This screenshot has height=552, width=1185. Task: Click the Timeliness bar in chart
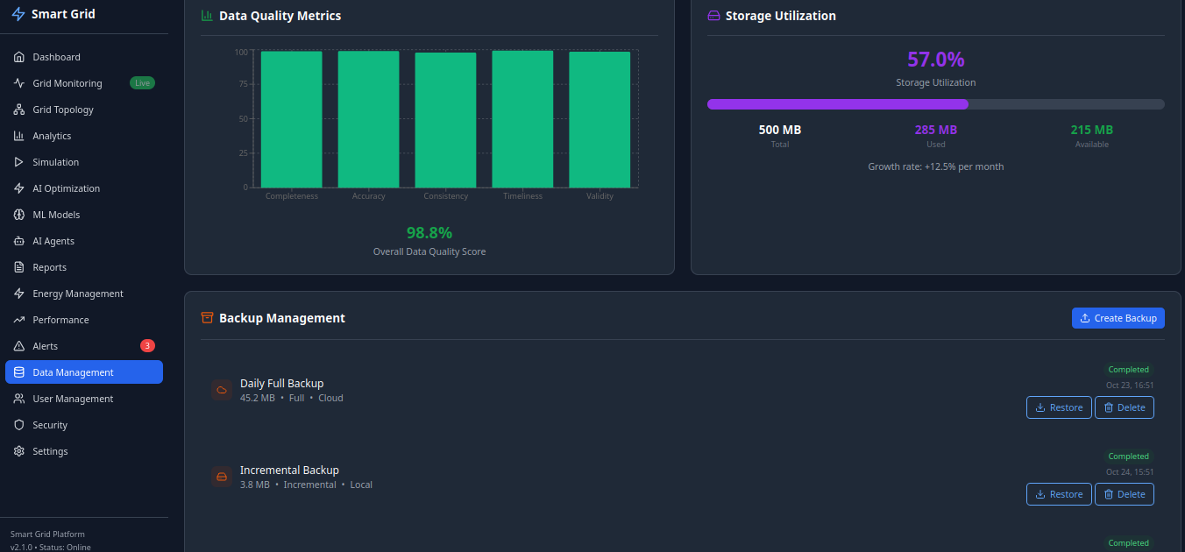coord(522,119)
